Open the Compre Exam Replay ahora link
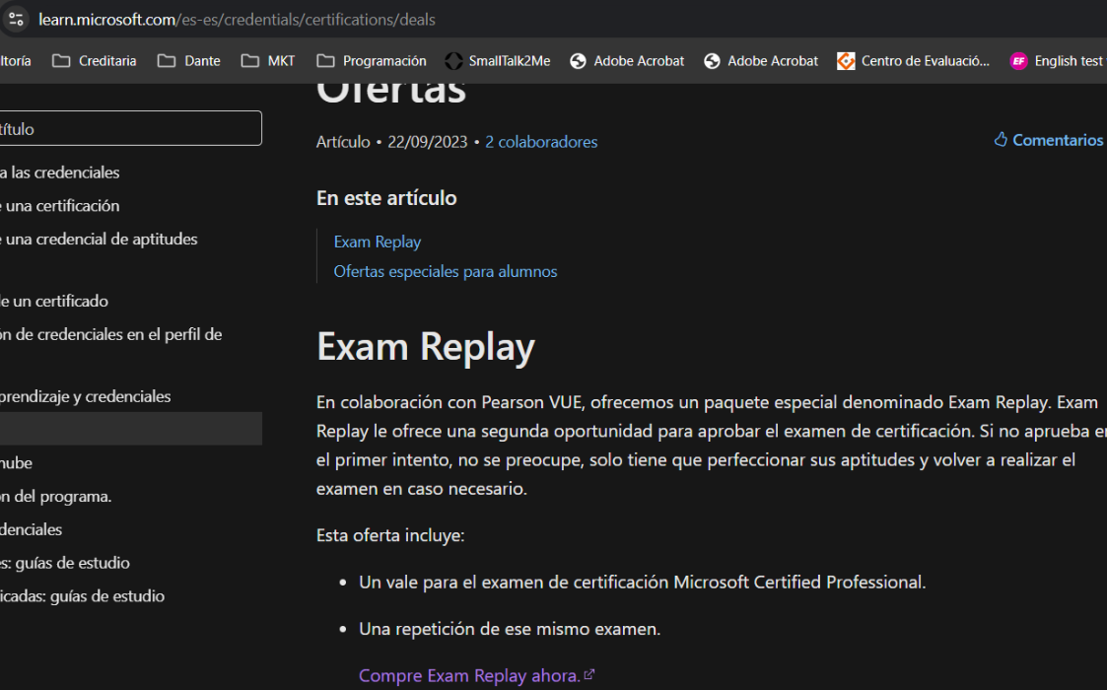Viewport: 1107px width, 690px height. point(476,676)
